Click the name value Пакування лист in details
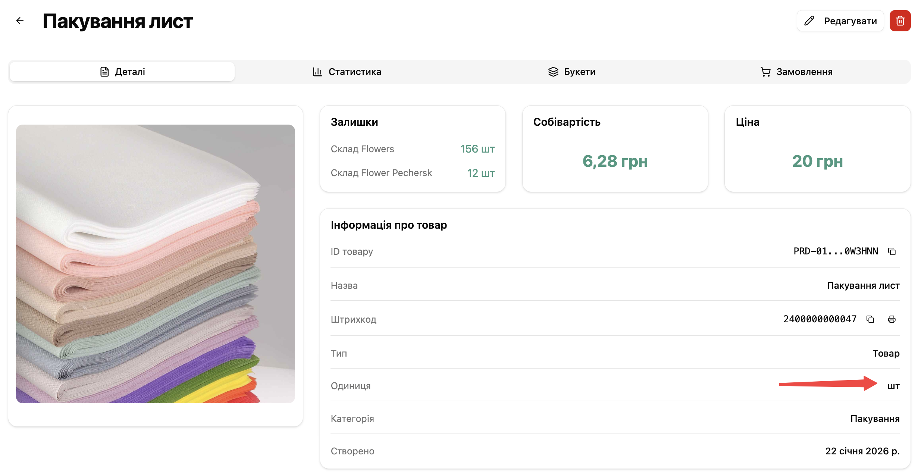This screenshot has height=476, width=921. [x=863, y=285]
